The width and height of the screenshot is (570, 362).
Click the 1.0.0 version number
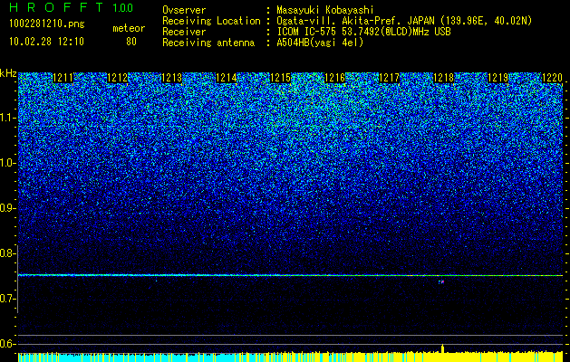click(x=122, y=7)
